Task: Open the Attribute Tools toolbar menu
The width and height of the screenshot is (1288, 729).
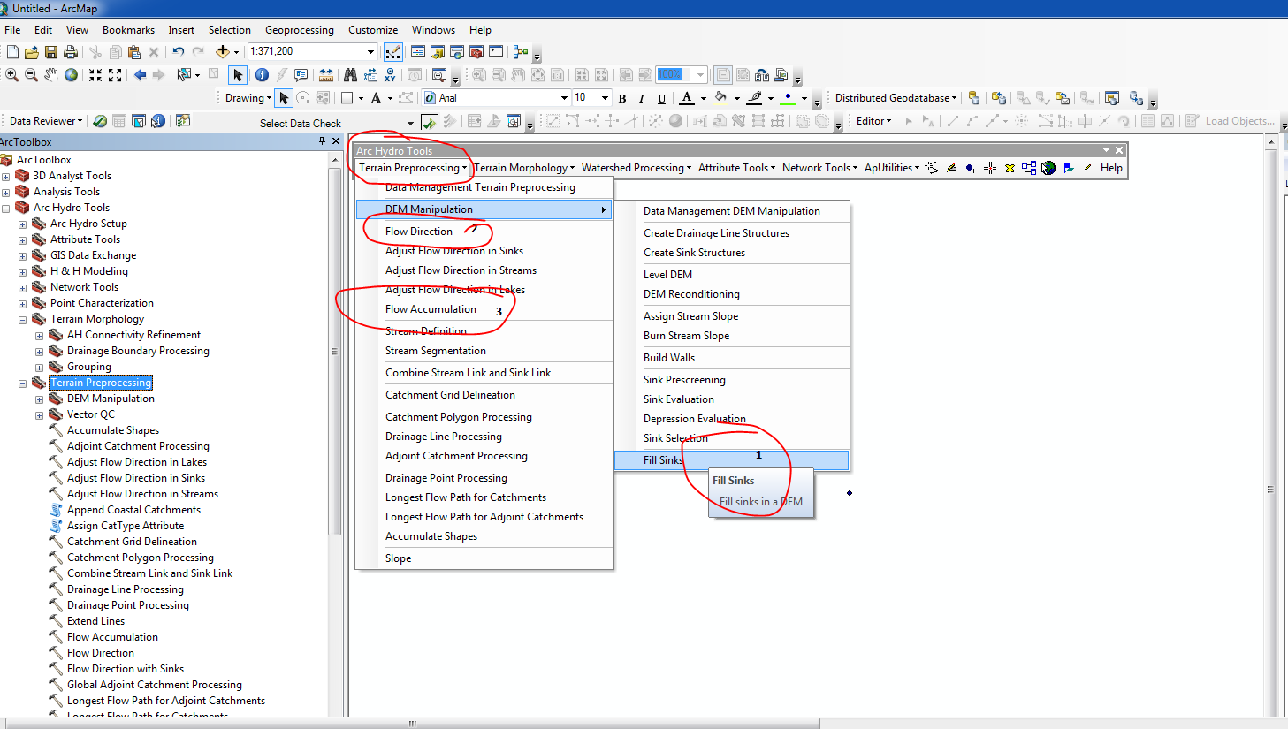Action: [736, 168]
